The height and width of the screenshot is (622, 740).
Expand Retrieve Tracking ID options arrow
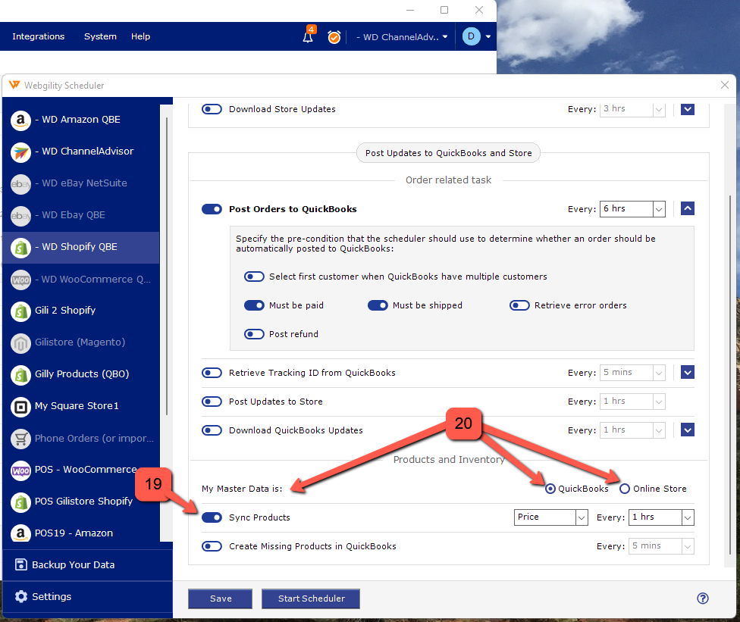[x=688, y=372]
